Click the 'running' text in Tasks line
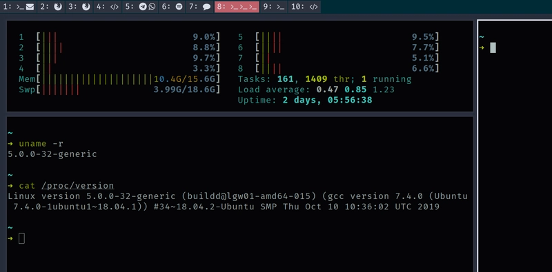Viewport: 552px width, 272px height. (392, 79)
